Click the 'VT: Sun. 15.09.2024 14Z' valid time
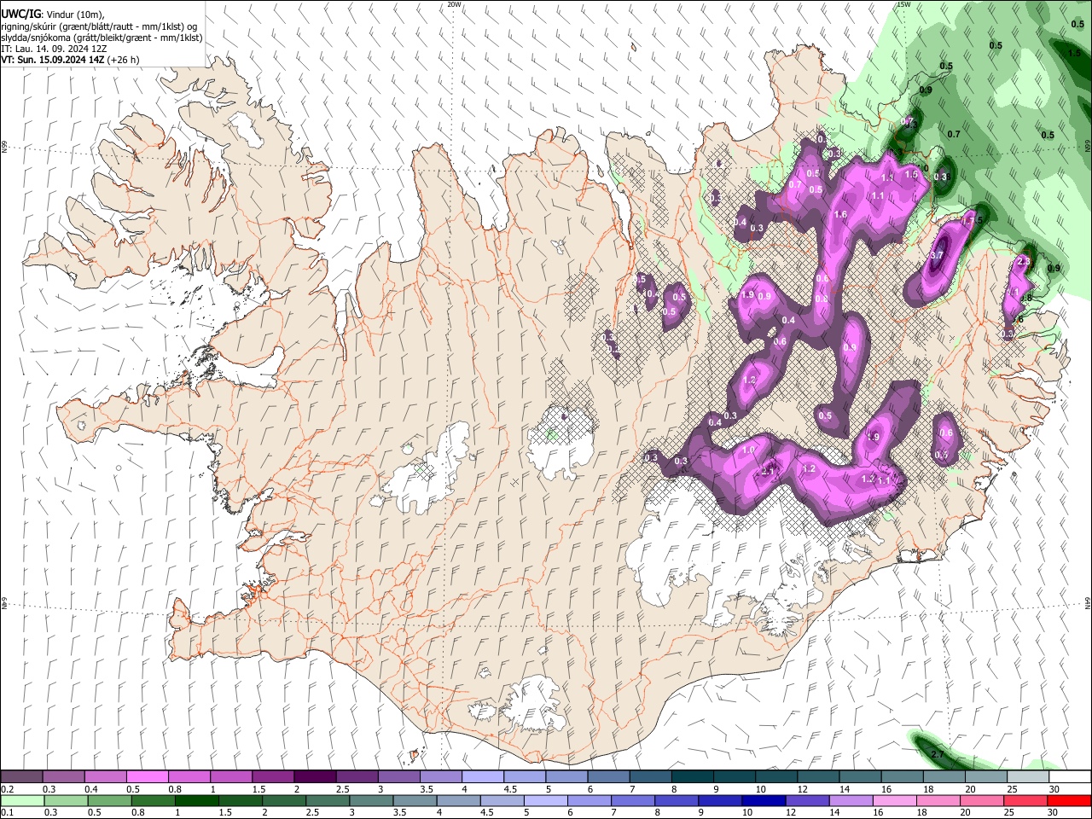This screenshot has height=819, width=1092. 53,60
